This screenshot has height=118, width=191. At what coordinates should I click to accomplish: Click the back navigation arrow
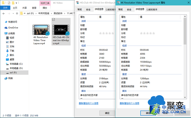(4, 13)
